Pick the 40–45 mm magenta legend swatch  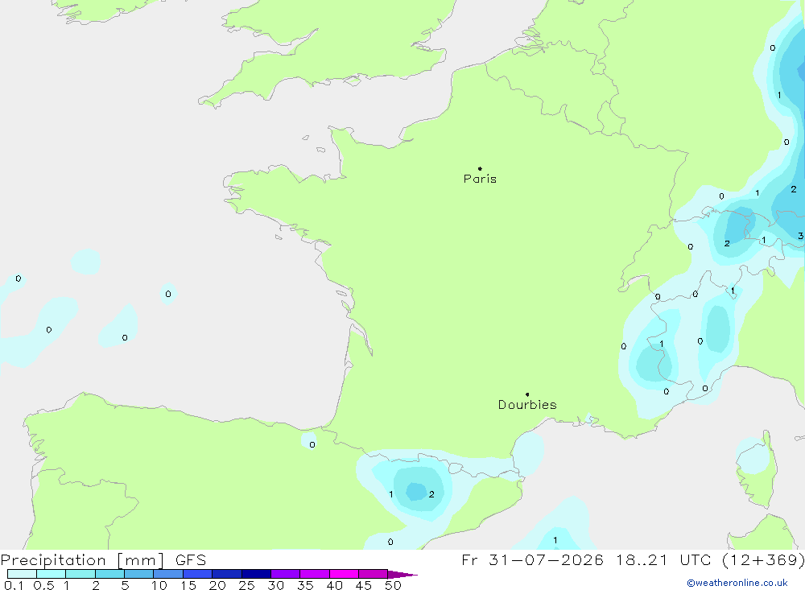click(x=344, y=574)
